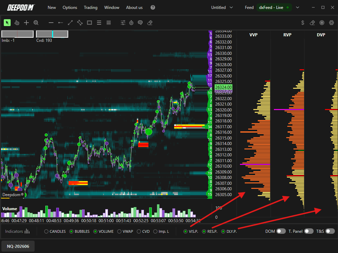This screenshot has height=253, width=338.
Task: Open the comment annotation tool
Action: [140, 23]
